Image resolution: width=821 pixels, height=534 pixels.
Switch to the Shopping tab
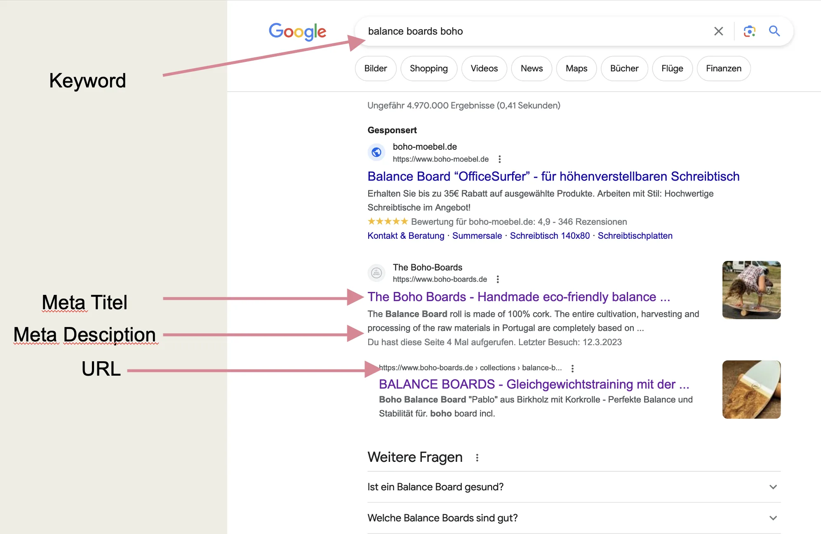click(428, 68)
